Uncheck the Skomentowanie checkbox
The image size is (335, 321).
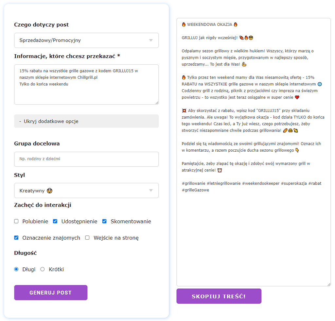104,221
